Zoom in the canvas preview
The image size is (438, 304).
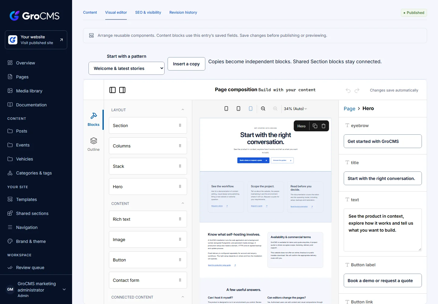click(275, 109)
